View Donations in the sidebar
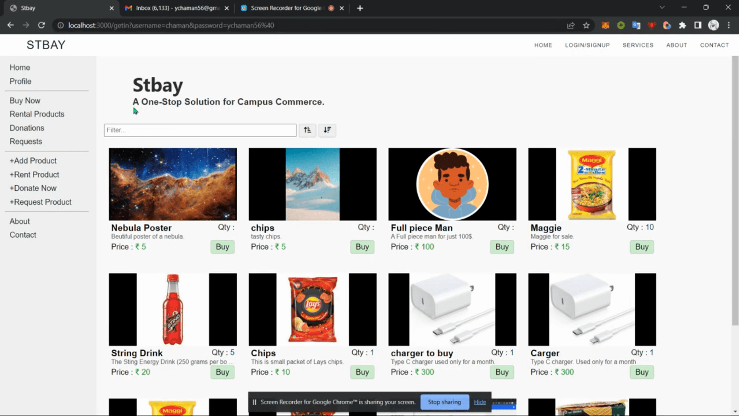This screenshot has height=416, width=739. point(27,128)
